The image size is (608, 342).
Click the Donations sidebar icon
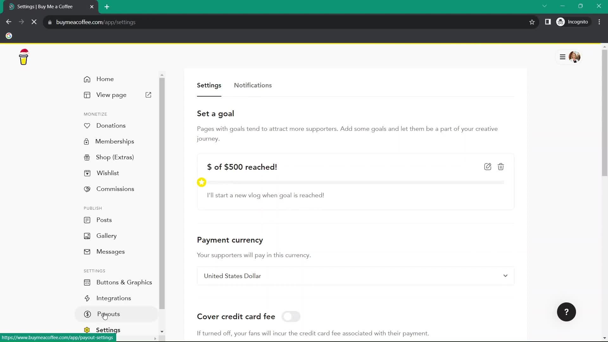pyautogui.click(x=87, y=125)
